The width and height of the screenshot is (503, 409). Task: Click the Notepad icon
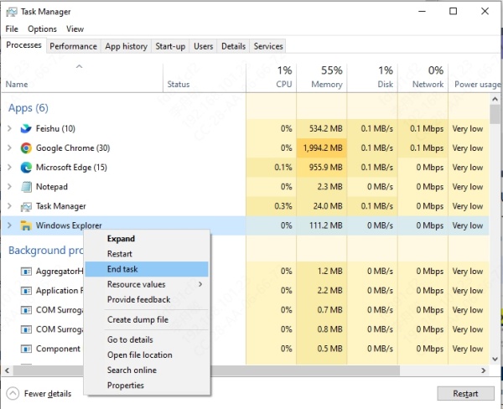pos(26,187)
